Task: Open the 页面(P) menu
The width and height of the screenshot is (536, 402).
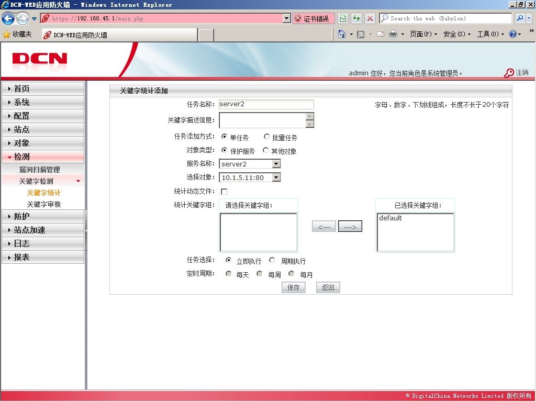Action: (x=423, y=34)
